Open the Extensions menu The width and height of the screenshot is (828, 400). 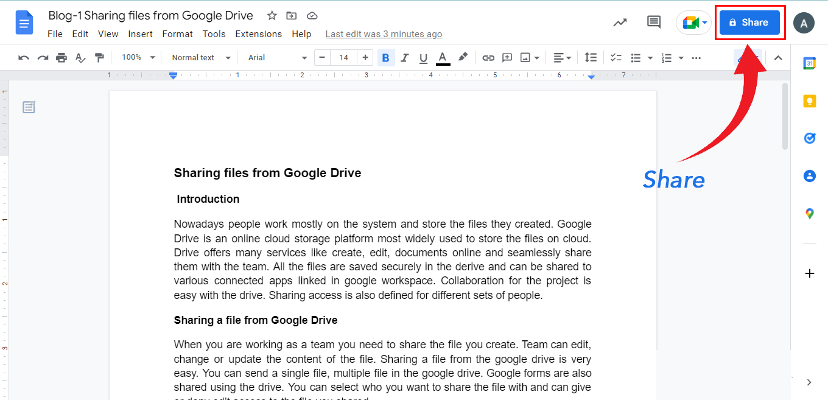(x=259, y=34)
